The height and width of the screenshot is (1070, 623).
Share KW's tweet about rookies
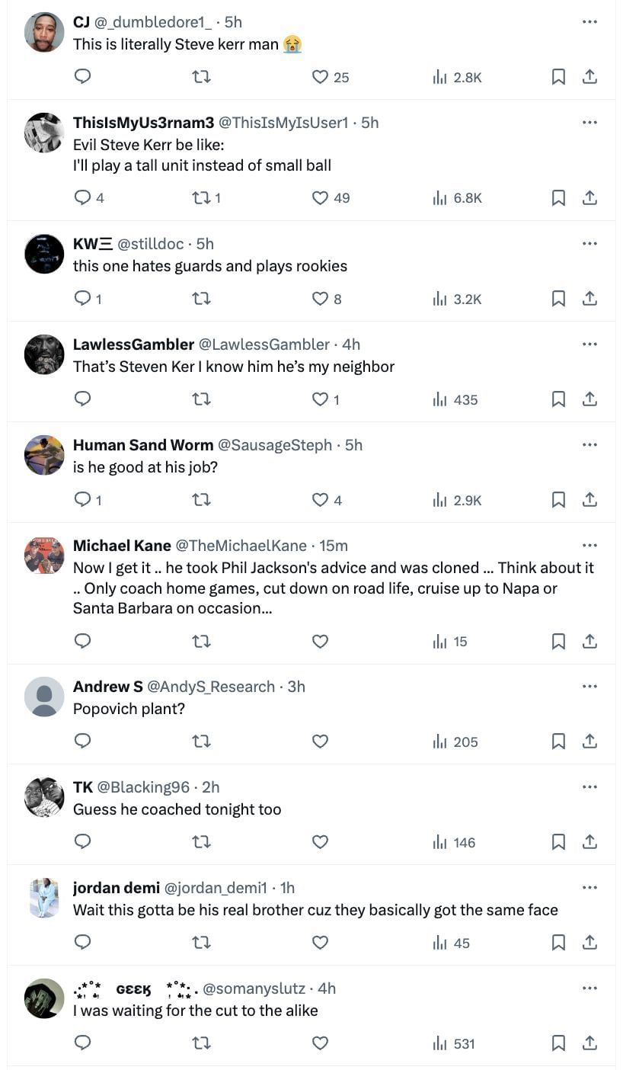589,299
